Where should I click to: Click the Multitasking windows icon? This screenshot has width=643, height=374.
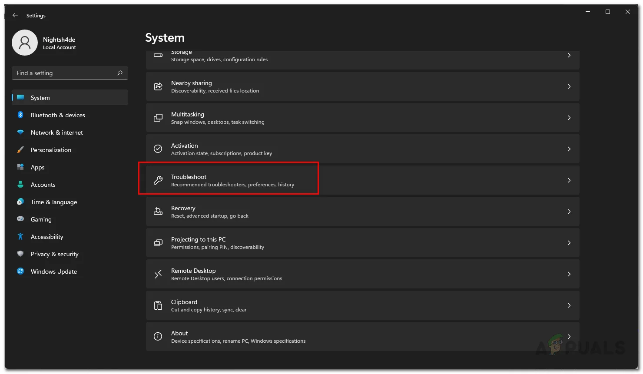click(158, 118)
